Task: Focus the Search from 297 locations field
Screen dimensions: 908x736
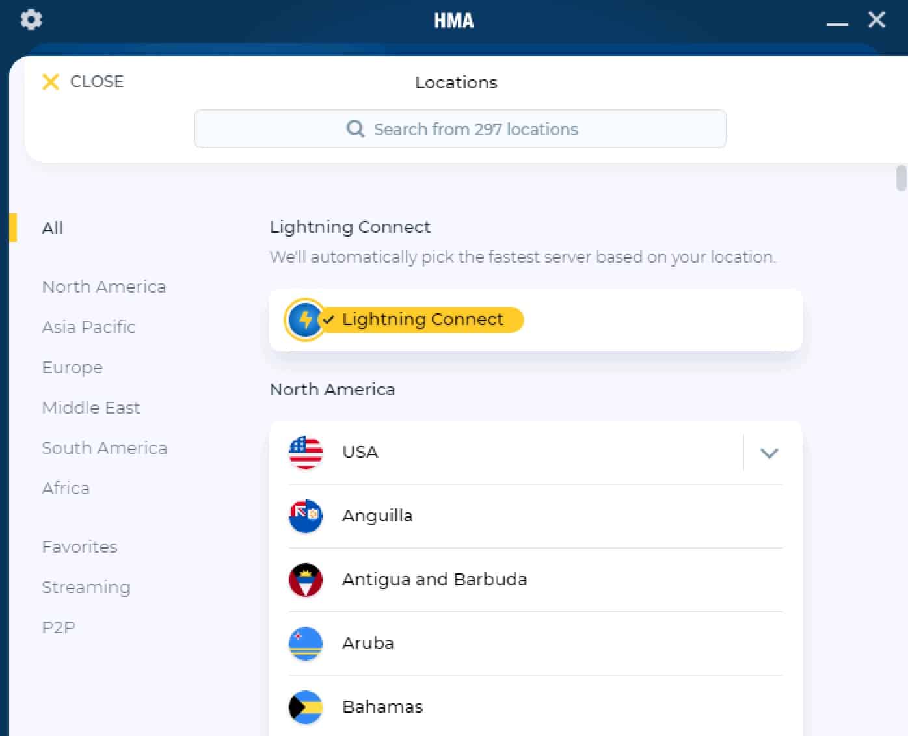Action: [x=461, y=129]
